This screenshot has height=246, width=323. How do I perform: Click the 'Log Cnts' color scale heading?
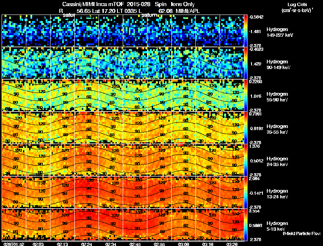(297, 4)
